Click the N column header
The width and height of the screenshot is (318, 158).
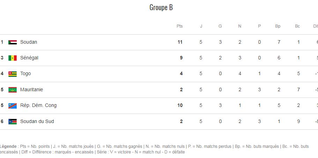(x=239, y=26)
